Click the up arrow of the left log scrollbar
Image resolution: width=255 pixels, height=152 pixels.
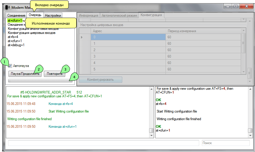coord(151,89)
